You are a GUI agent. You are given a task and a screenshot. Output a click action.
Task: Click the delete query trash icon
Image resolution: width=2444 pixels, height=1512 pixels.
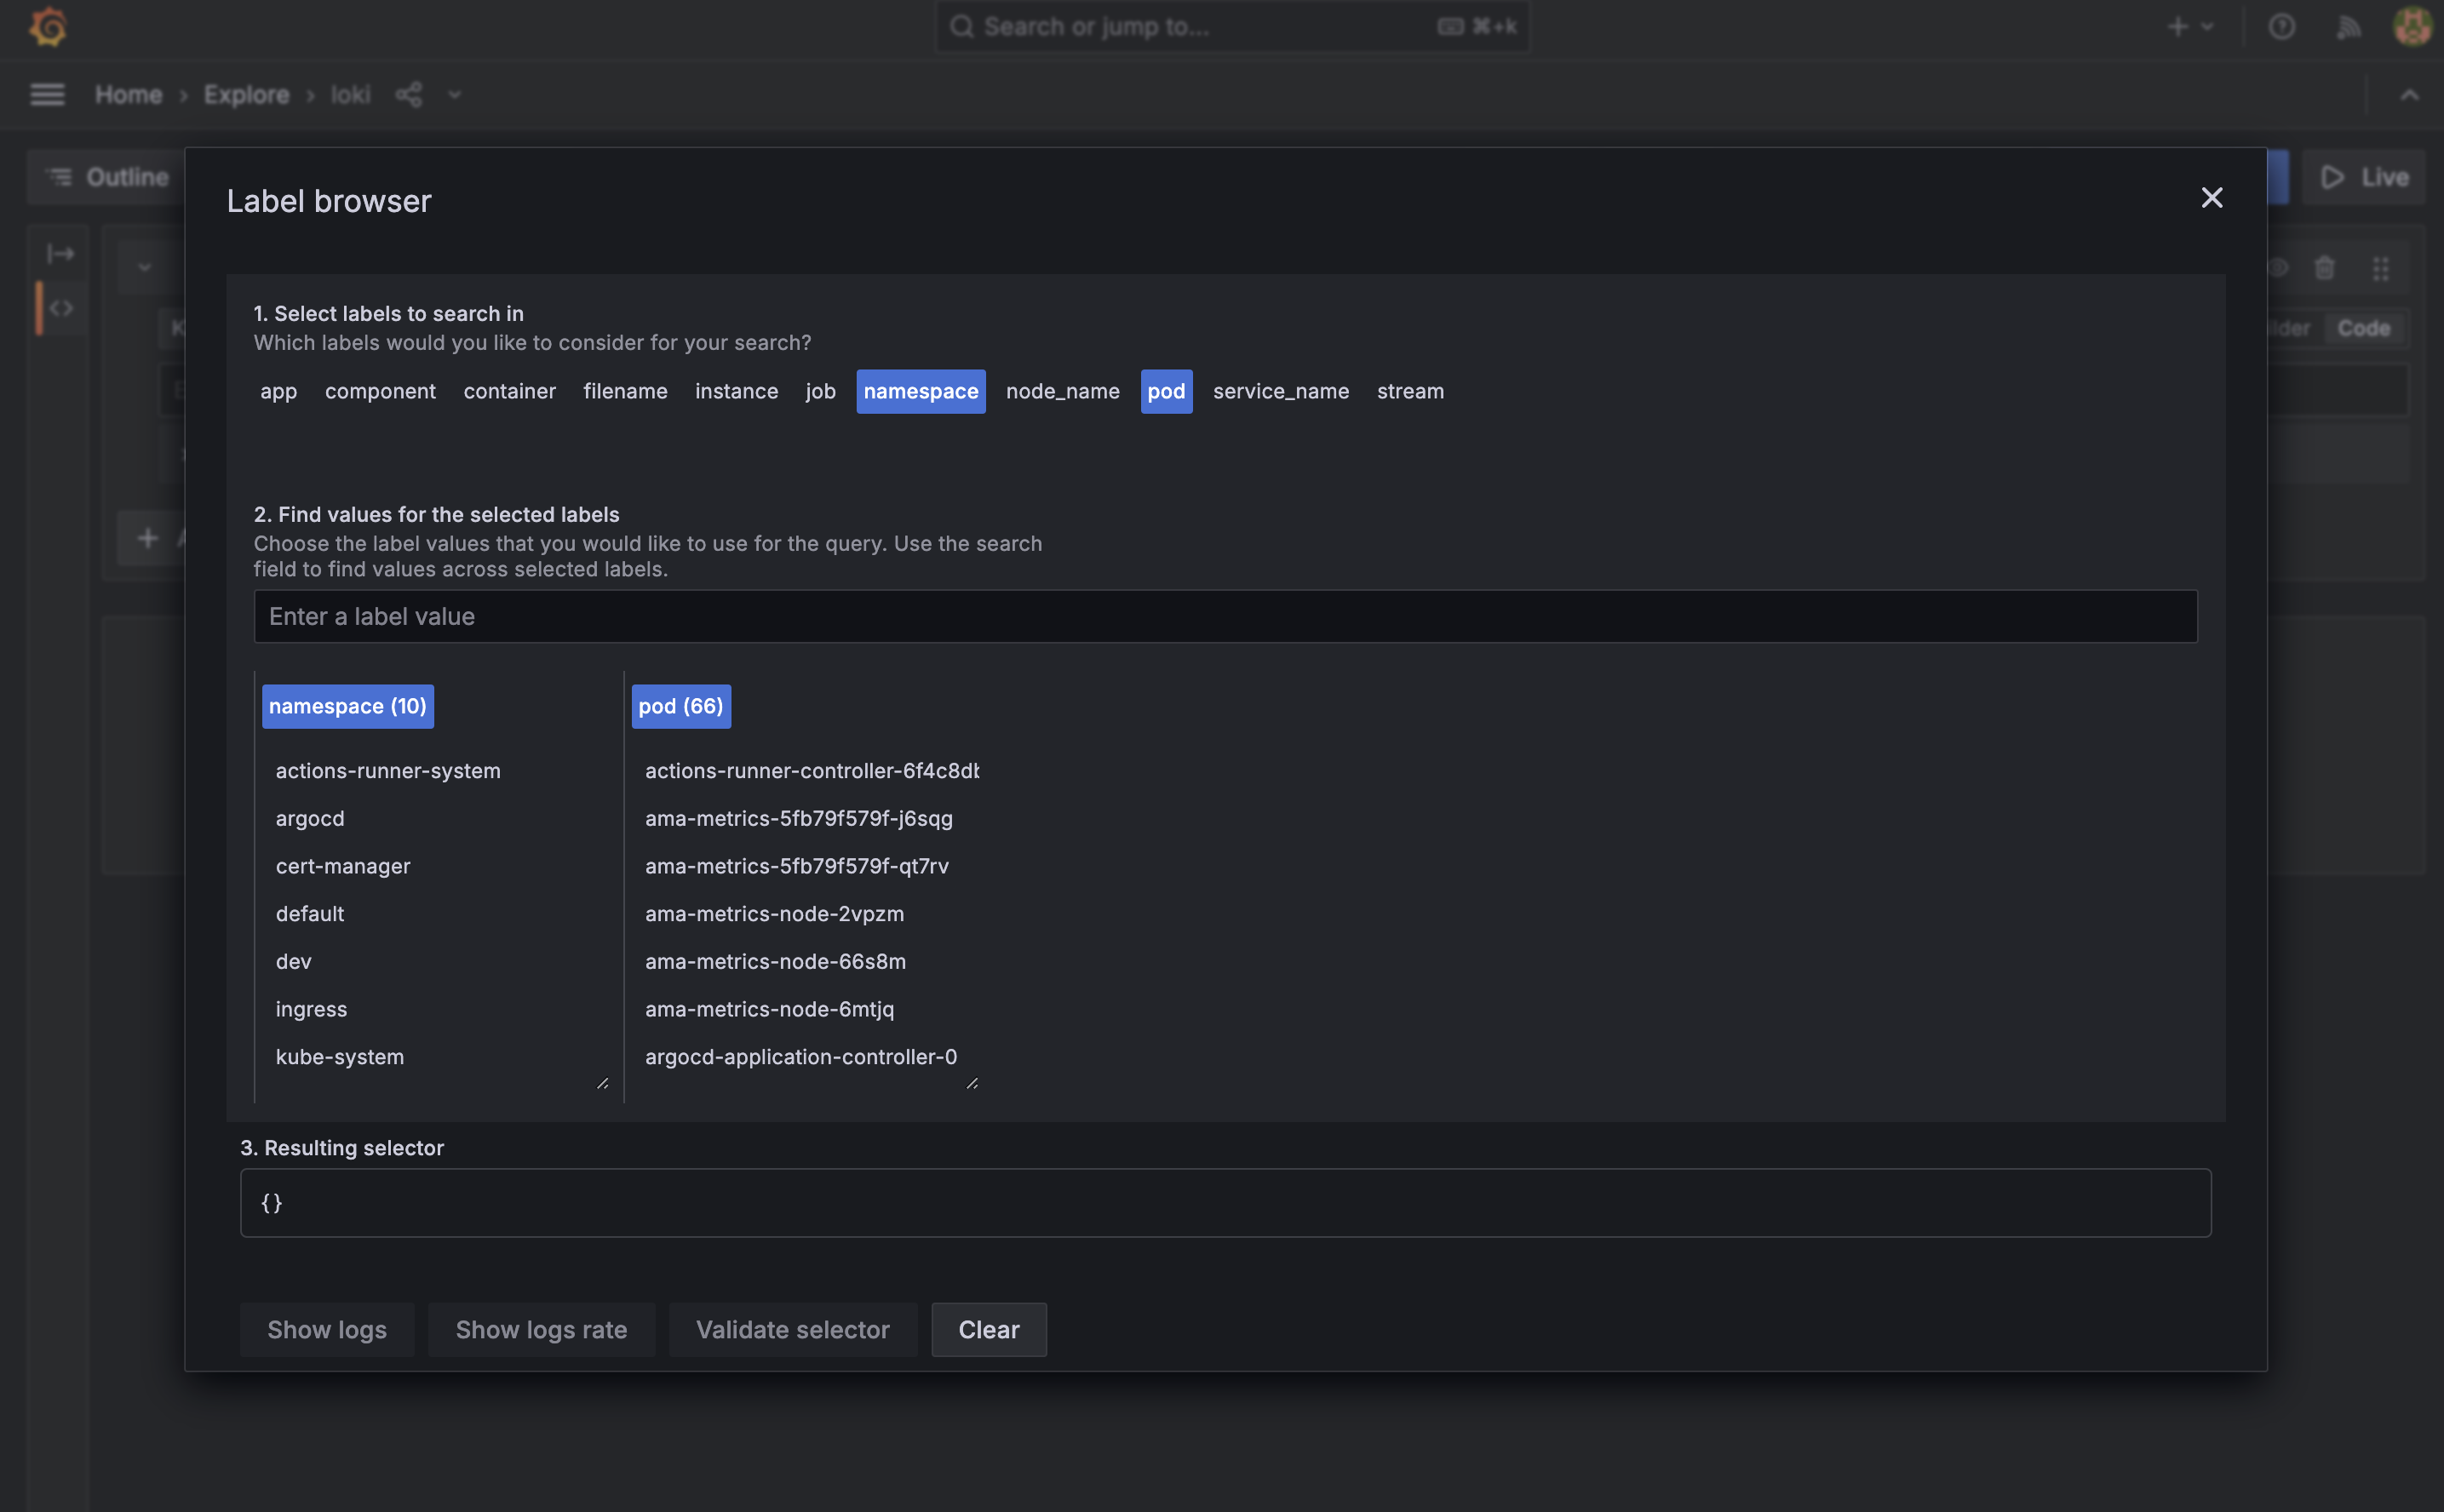tap(2324, 268)
